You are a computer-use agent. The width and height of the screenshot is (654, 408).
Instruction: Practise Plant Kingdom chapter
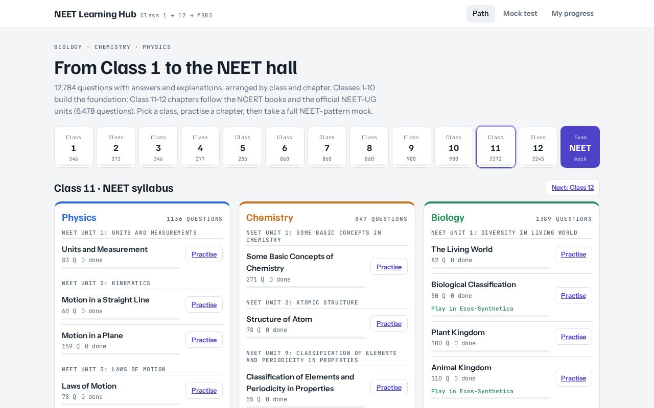[573, 337]
